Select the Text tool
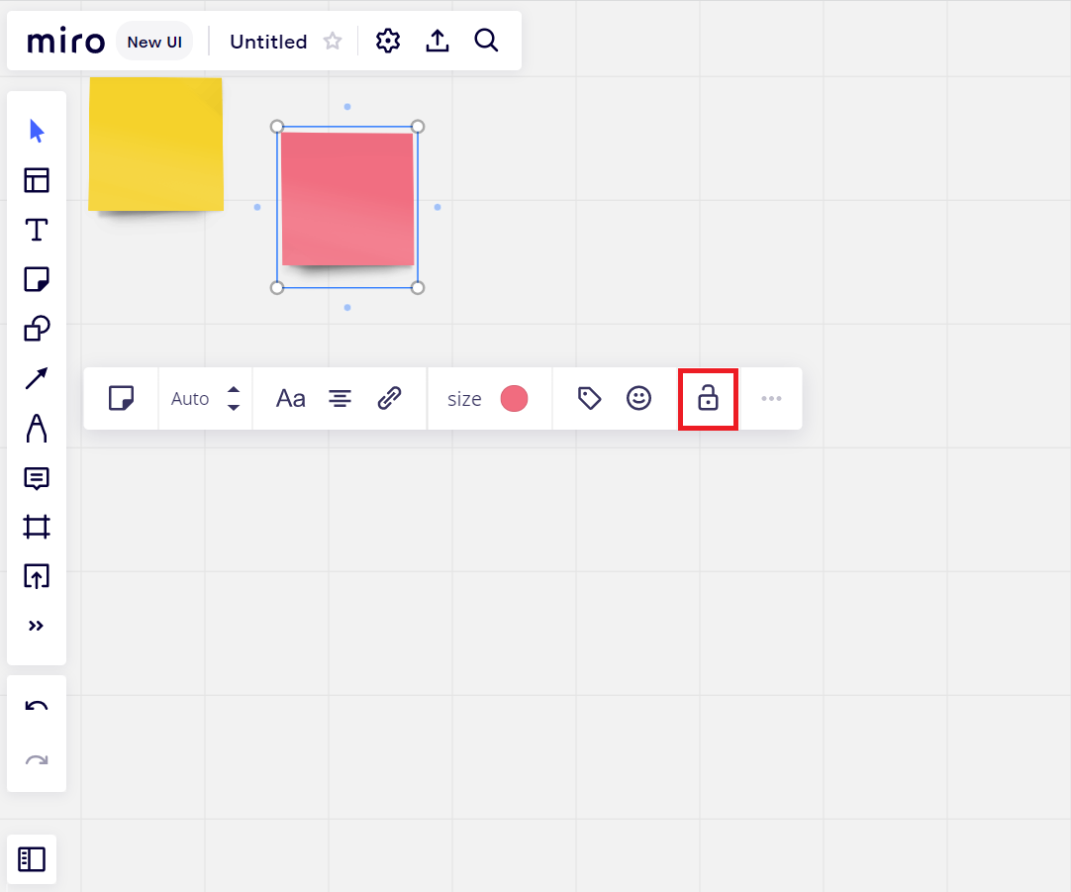Image resolution: width=1071 pixels, height=892 pixels. (x=37, y=230)
